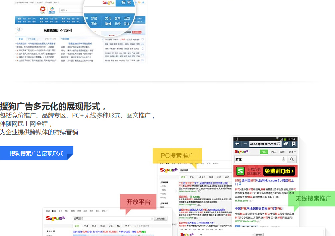Click the yellow PC搜索推广 label
The width and height of the screenshot is (335, 236).
pos(177,155)
